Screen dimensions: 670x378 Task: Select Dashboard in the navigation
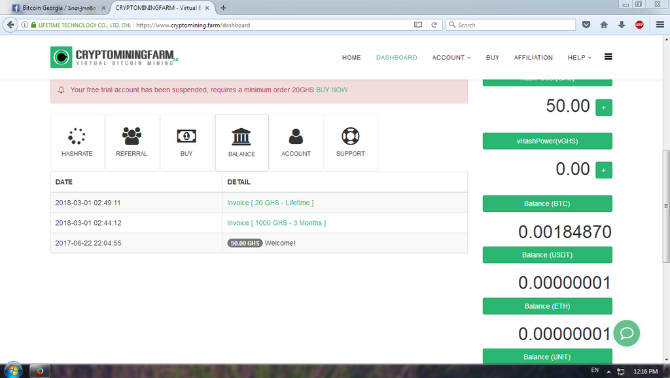click(x=397, y=58)
